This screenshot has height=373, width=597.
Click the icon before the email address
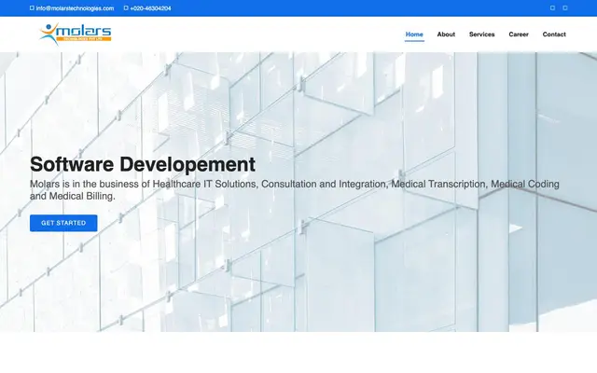tap(32, 8)
